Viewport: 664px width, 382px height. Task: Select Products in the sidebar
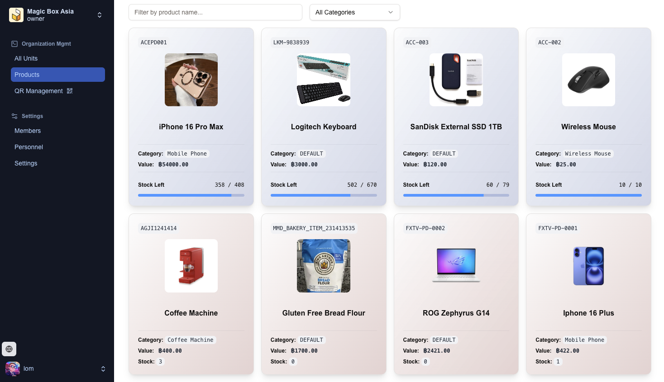pyautogui.click(x=57, y=75)
